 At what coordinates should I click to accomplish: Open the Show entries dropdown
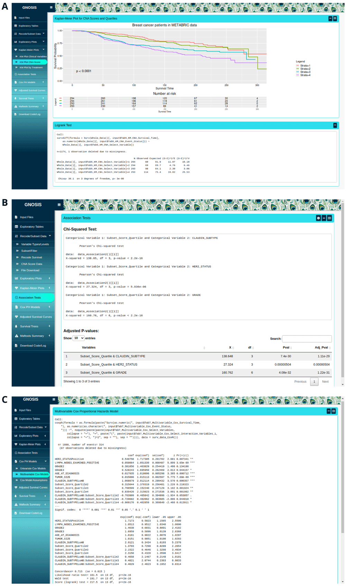tap(79, 338)
